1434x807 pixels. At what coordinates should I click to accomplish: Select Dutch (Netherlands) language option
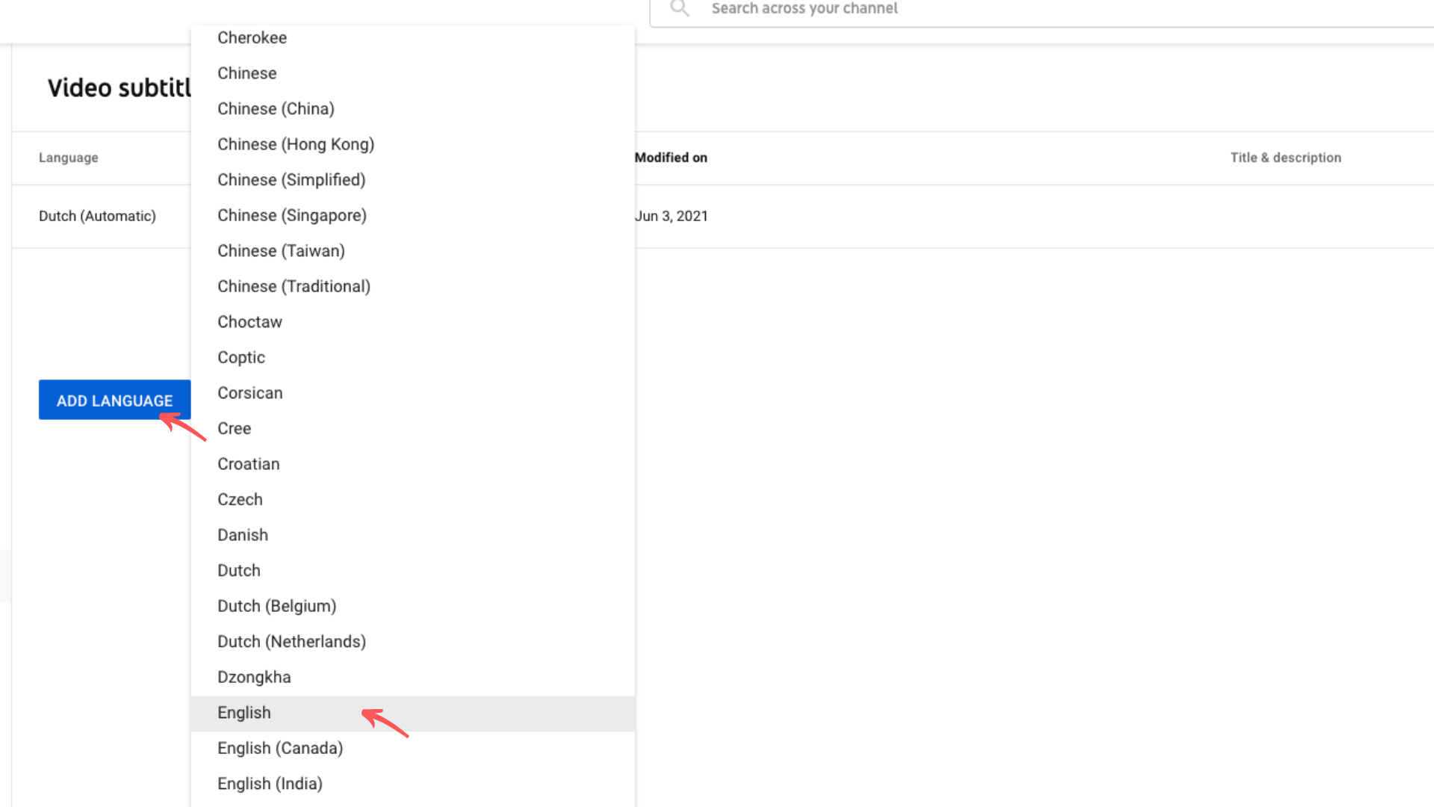(291, 641)
